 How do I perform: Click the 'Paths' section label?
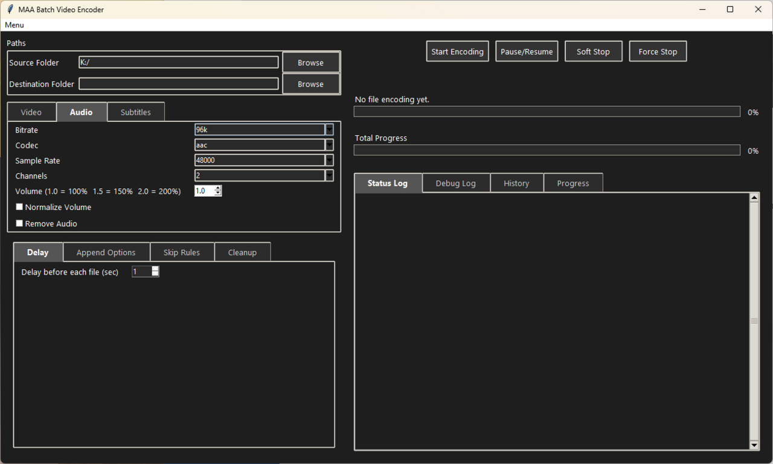(16, 43)
